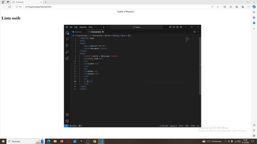Open the Copilot icon in Edge sidebar
The image size is (257, 144).
254,7
